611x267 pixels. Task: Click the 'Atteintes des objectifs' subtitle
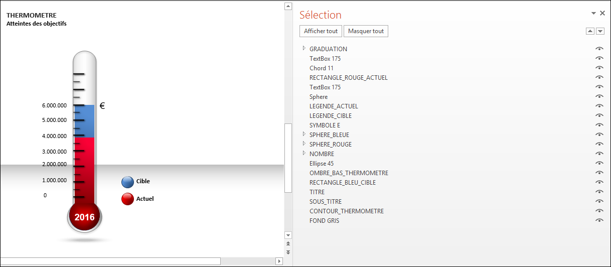[x=37, y=24]
